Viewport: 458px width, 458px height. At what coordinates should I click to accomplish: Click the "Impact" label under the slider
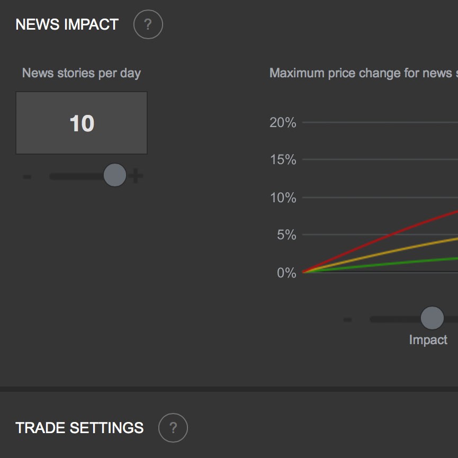click(428, 340)
